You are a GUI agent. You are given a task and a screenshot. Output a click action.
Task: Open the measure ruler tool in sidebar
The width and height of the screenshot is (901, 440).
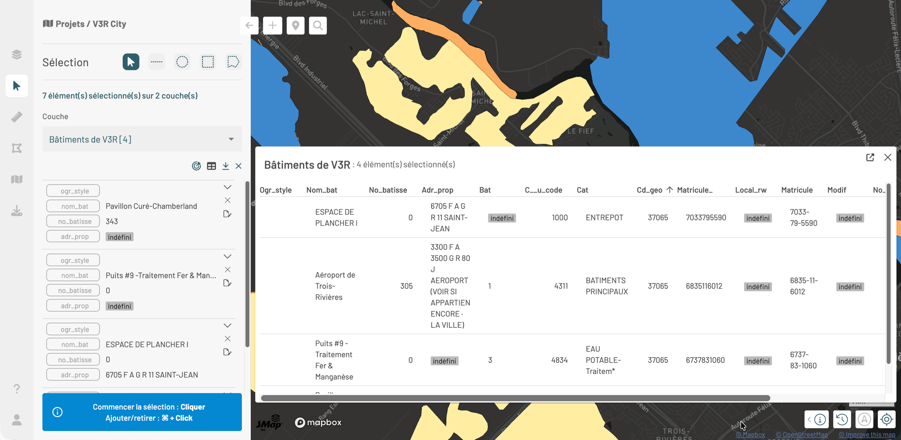pyautogui.click(x=17, y=117)
